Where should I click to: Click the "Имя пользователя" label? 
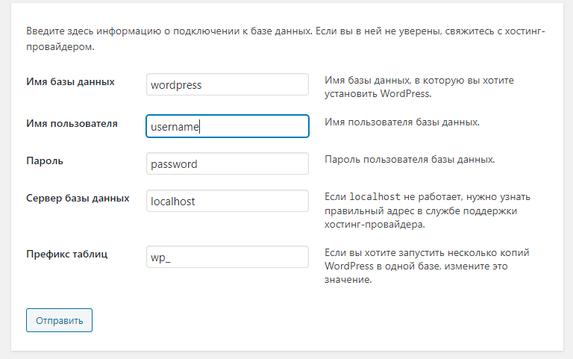[72, 123]
